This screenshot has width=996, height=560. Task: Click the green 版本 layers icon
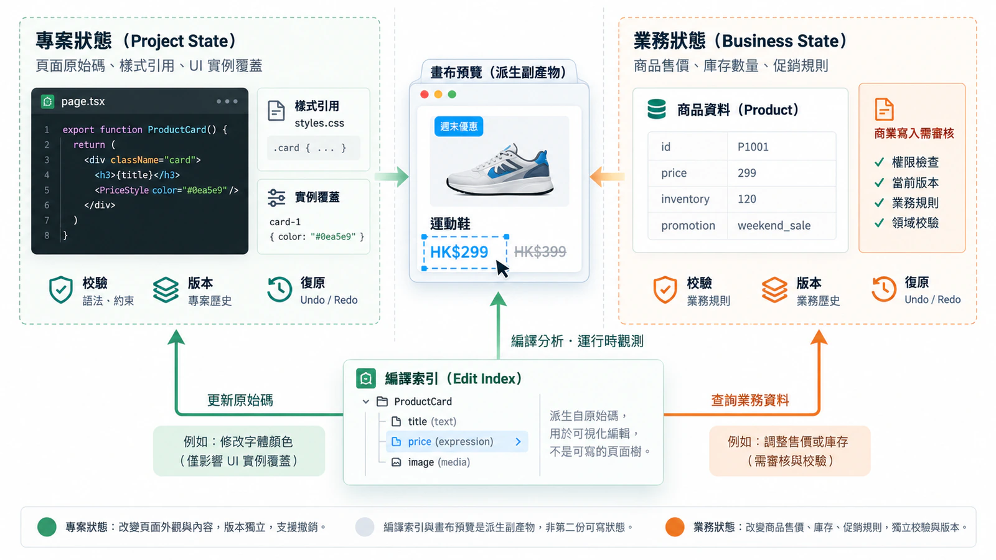(166, 290)
